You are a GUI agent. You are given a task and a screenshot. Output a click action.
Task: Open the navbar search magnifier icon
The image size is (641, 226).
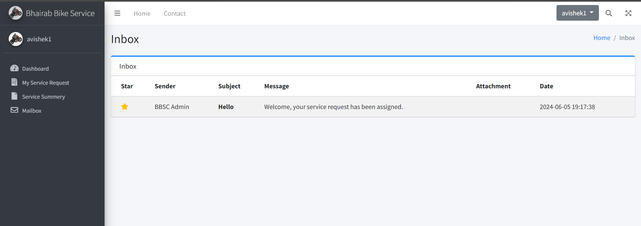pos(609,13)
